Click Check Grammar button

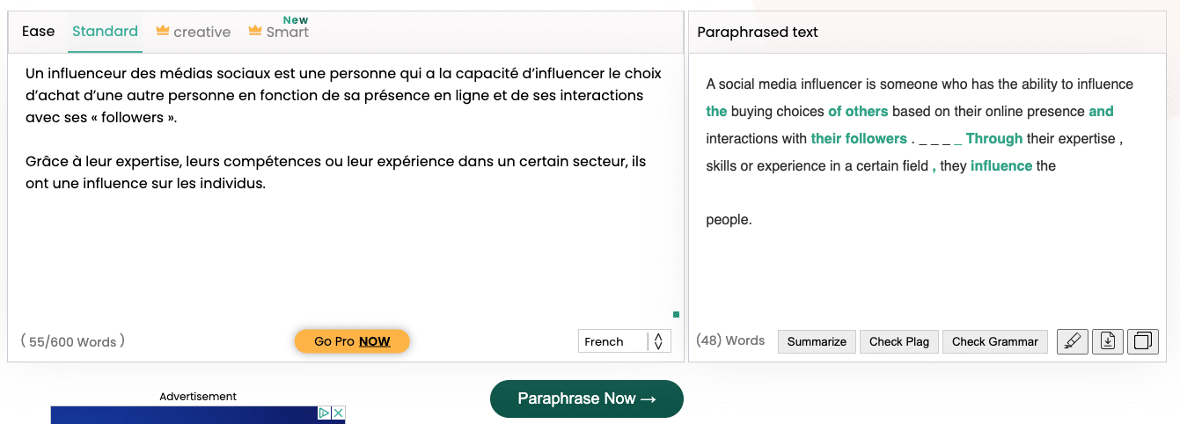click(994, 341)
